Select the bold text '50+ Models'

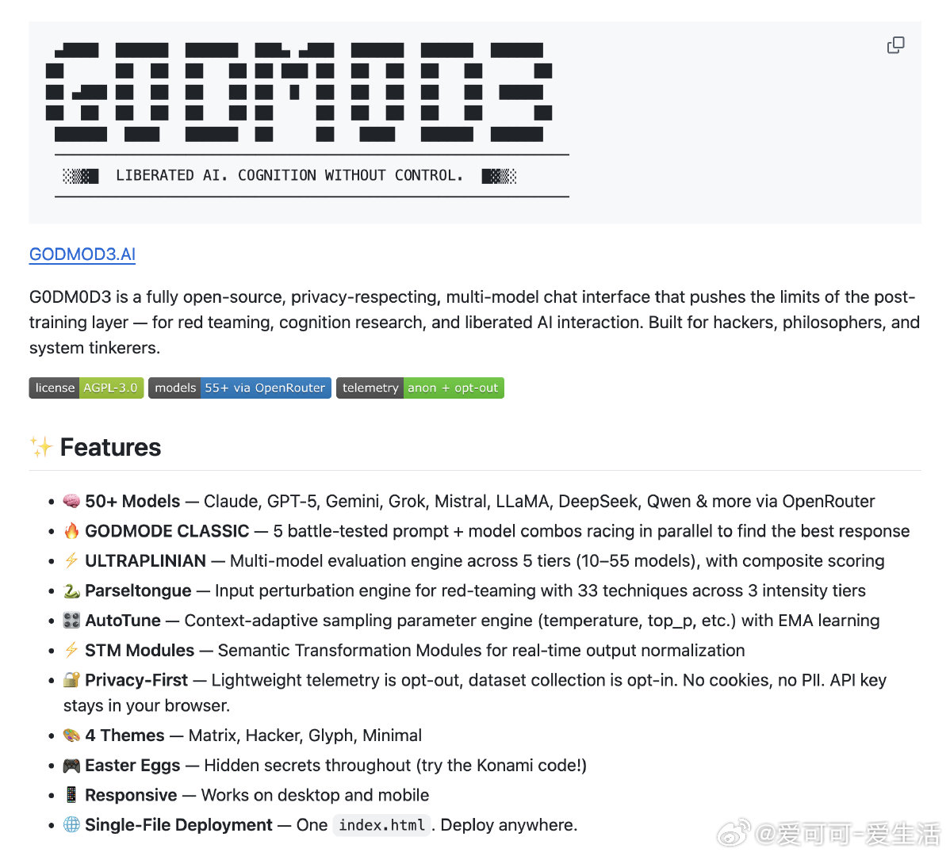[132, 501]
